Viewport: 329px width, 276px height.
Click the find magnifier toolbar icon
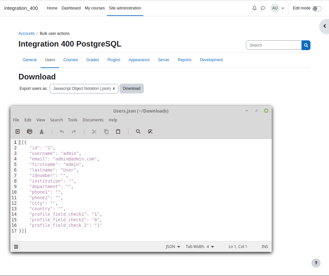pyautogui.click(x=138, y=131)
